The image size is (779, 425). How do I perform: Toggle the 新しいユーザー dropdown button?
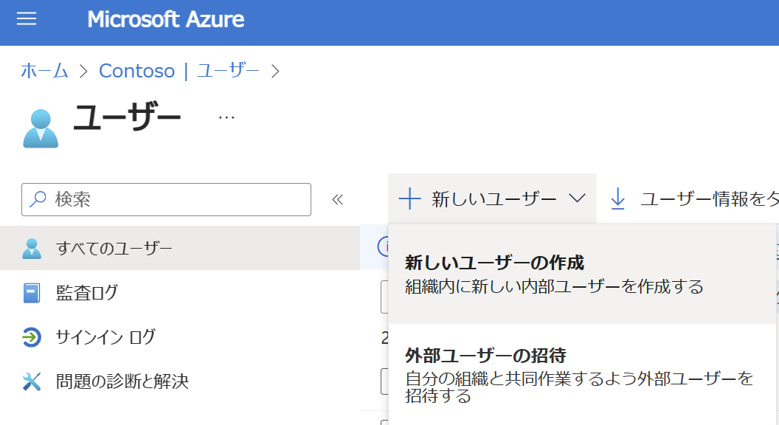pyautogui.click(x=492, y=198)
